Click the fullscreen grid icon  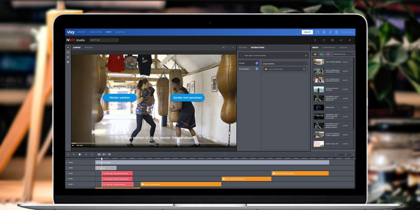tap(332, 40)
